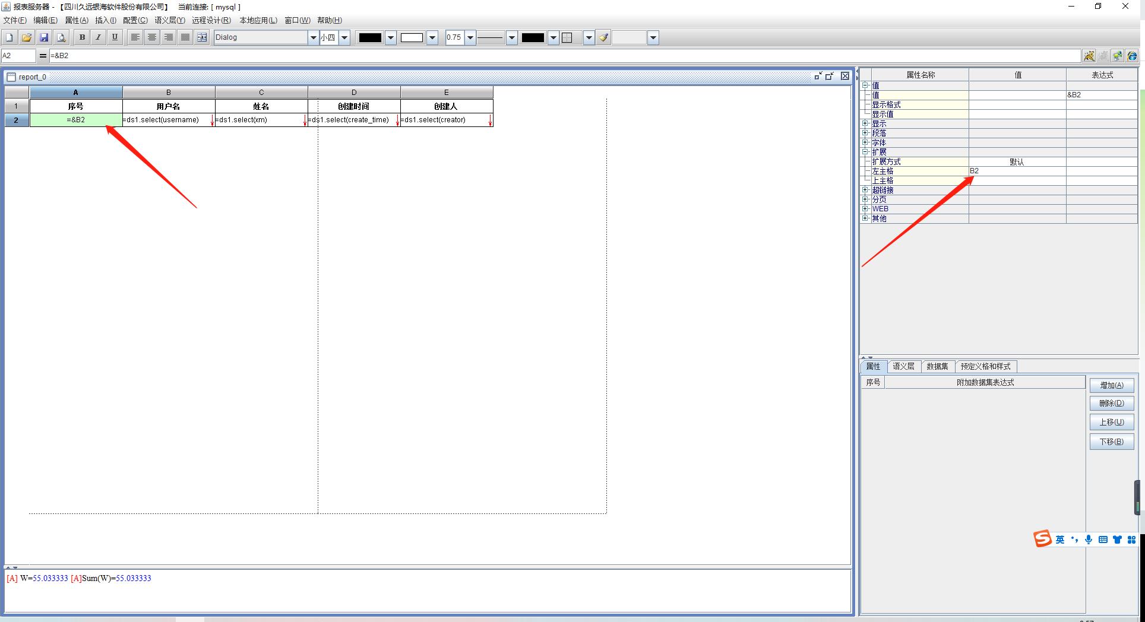Open the font size 小四 dropdown
The height and width of the screenshot is (622, 1145).
pyautogui.click(x=344, y=37)
